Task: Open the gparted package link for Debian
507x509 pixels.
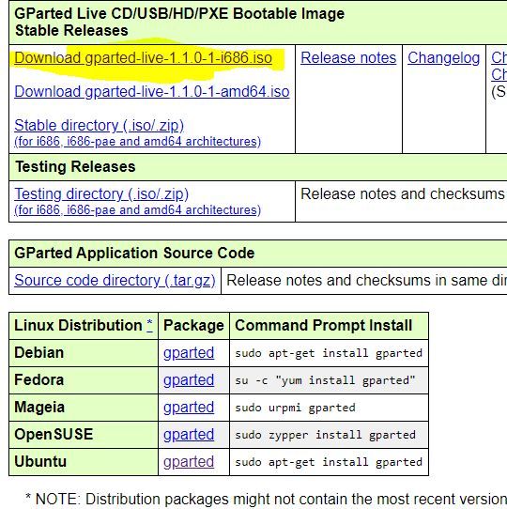Action: [x=189, y=353]
